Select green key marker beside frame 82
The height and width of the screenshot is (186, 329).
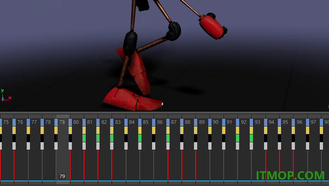coord(98,138)
